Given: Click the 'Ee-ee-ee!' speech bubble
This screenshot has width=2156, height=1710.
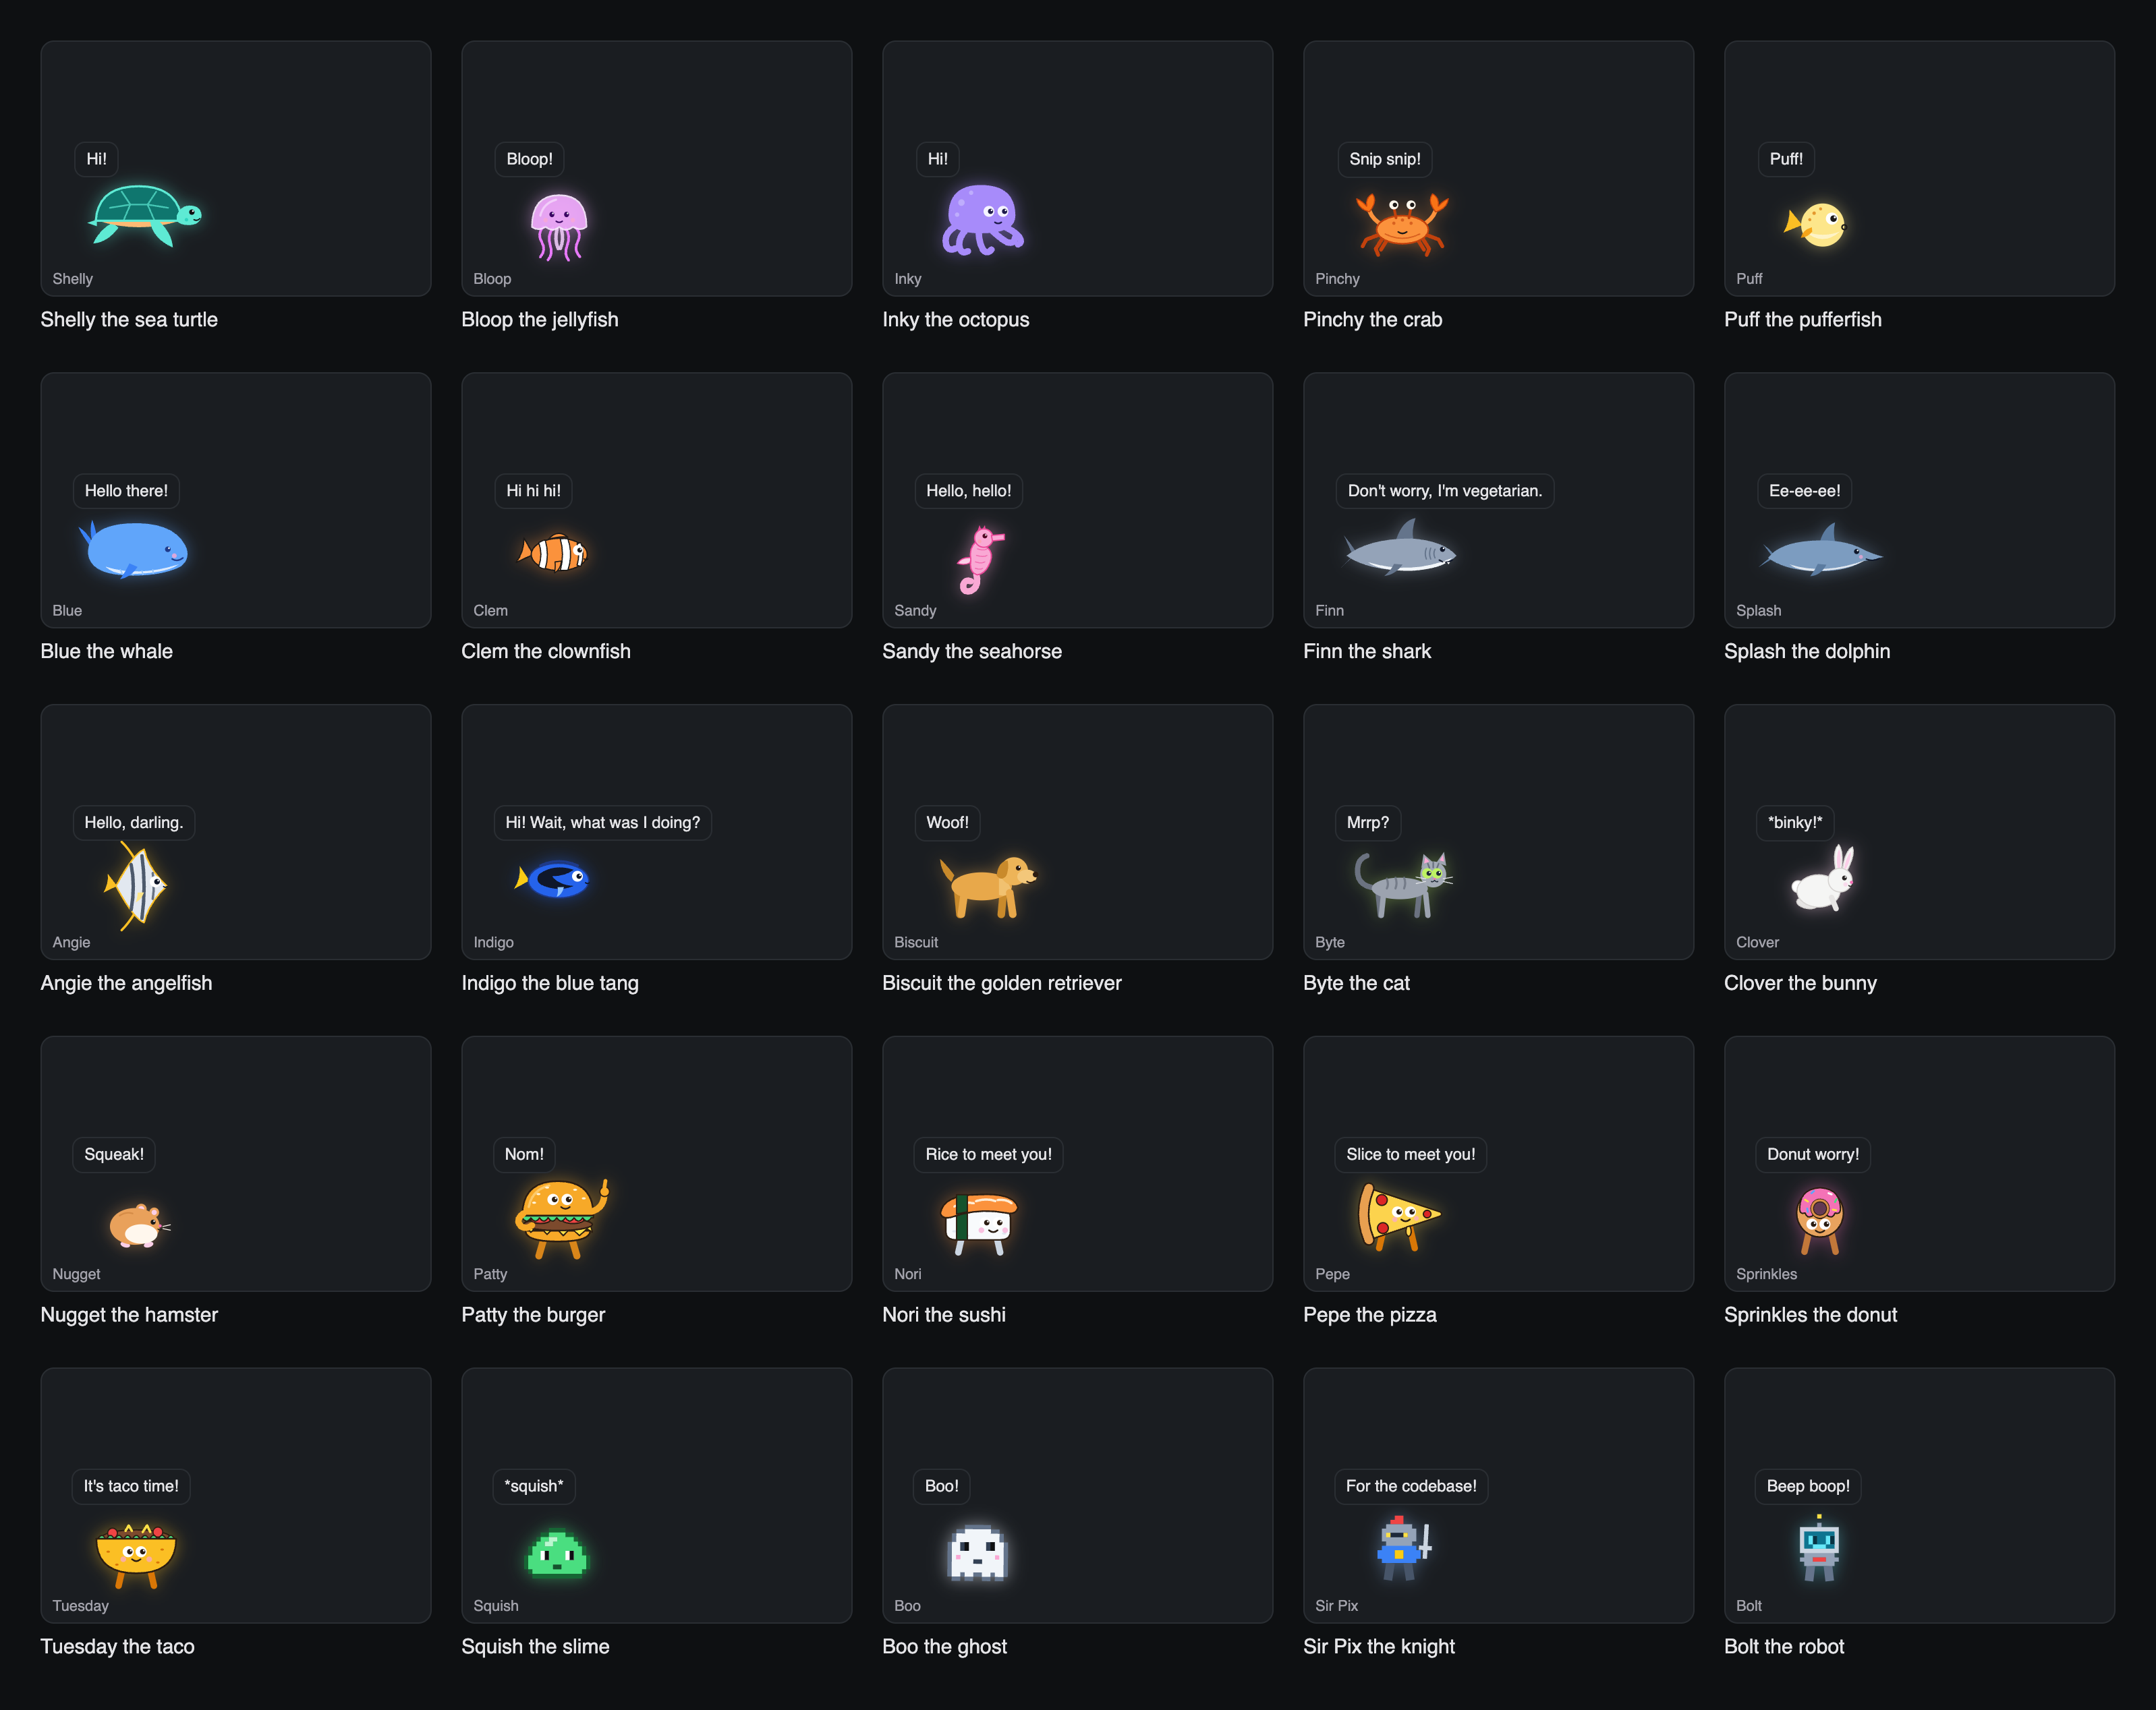Looking at the screenshot, I should (1804, 491).
